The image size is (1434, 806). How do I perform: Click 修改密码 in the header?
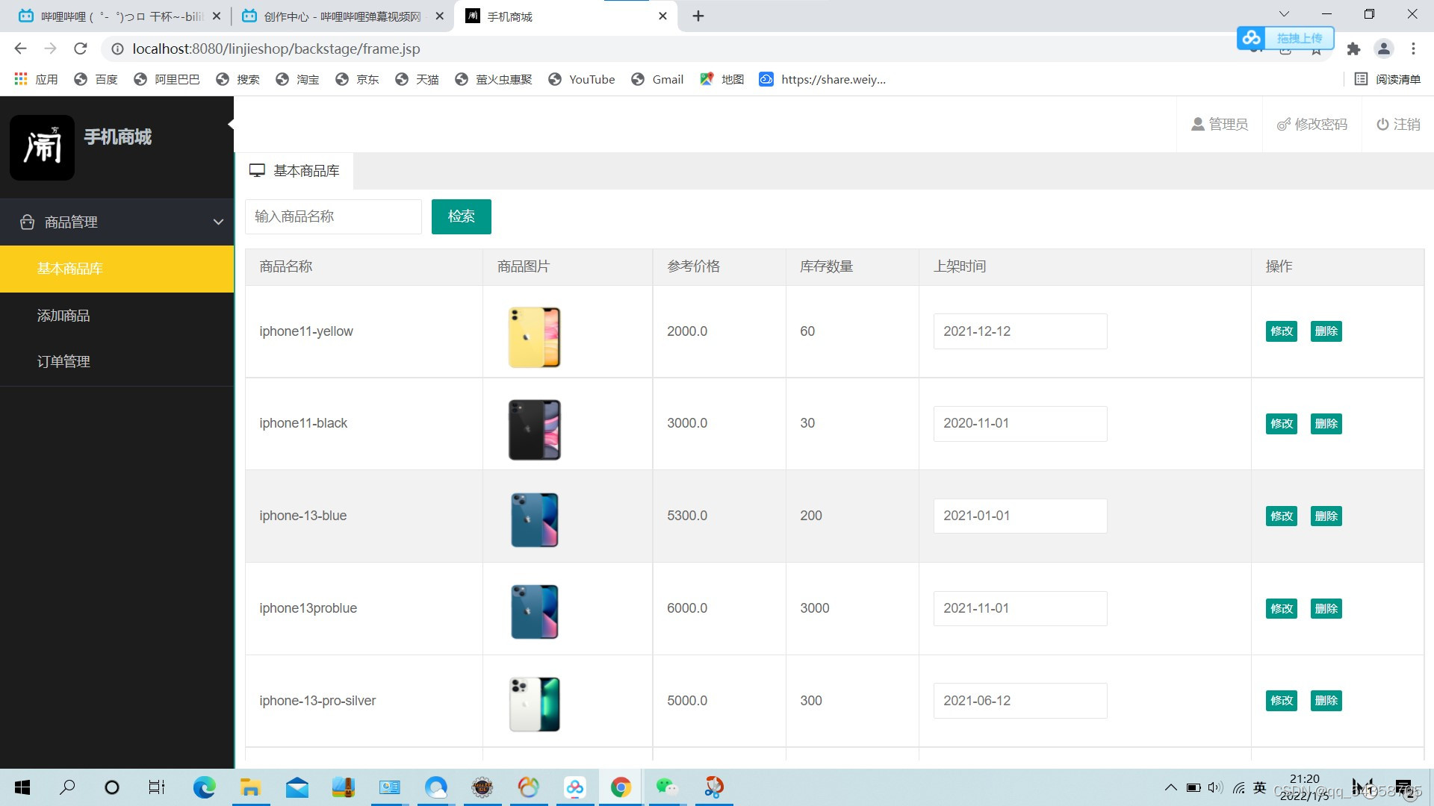[x=1312, y=125]
